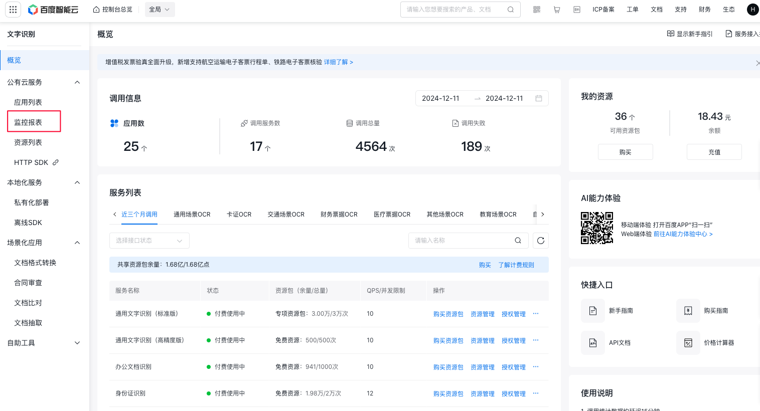Select the 卡证OCR tab
The width and height of the screenshot is (760, 411).
[x=239, y=215]
